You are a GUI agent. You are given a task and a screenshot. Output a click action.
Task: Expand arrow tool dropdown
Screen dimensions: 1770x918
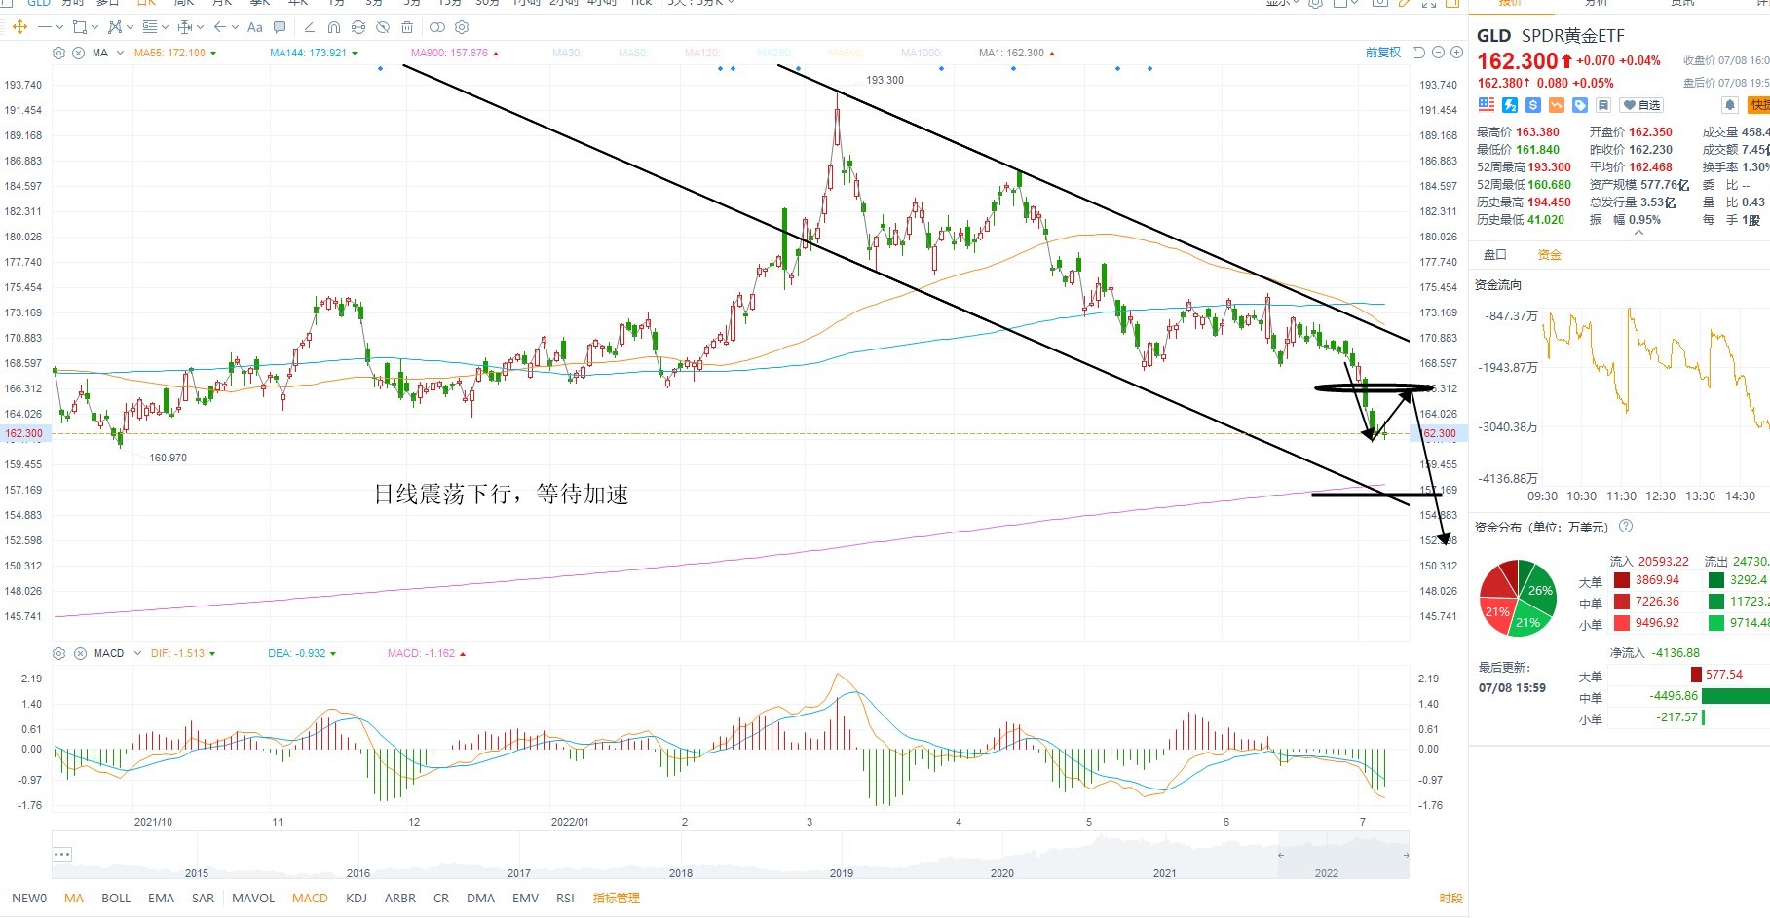[235, 27]
